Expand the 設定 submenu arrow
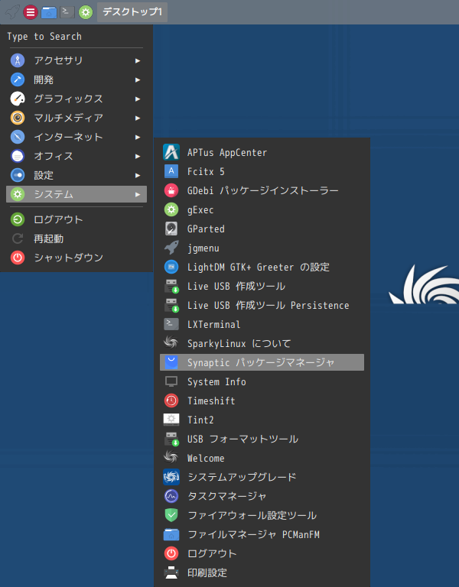Viewport: 459px width, 587px height. click(x=138, y=175)
